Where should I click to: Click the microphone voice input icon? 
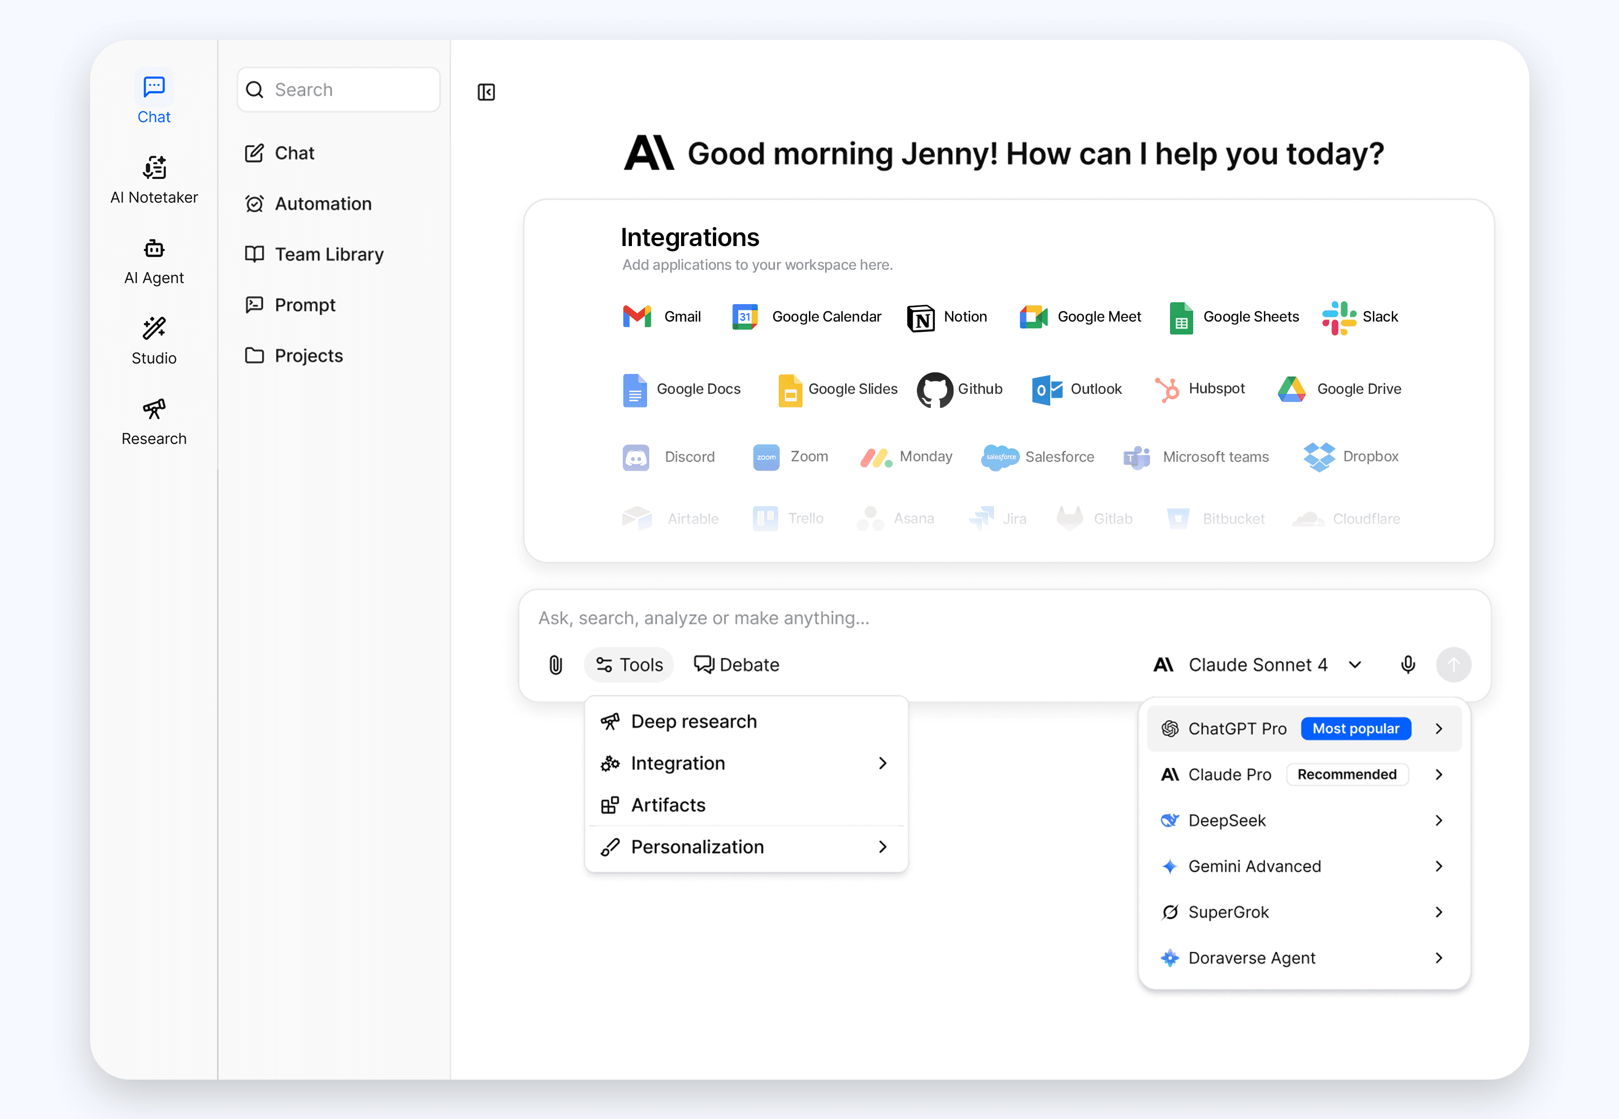[1407, 665]
